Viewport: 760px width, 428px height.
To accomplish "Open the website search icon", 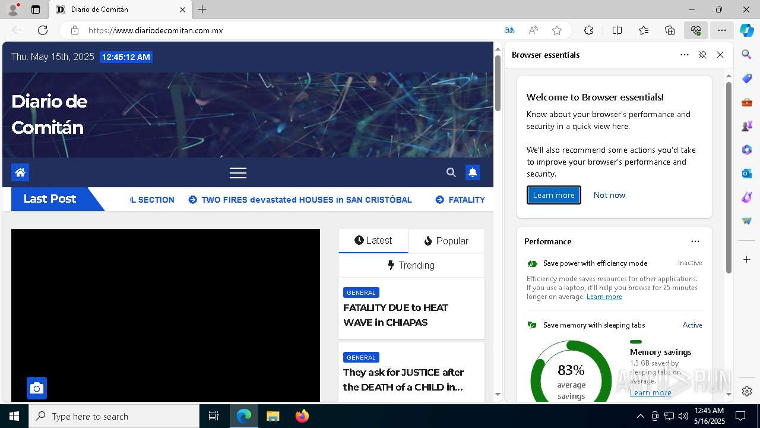I will click(x=451, y=172).
